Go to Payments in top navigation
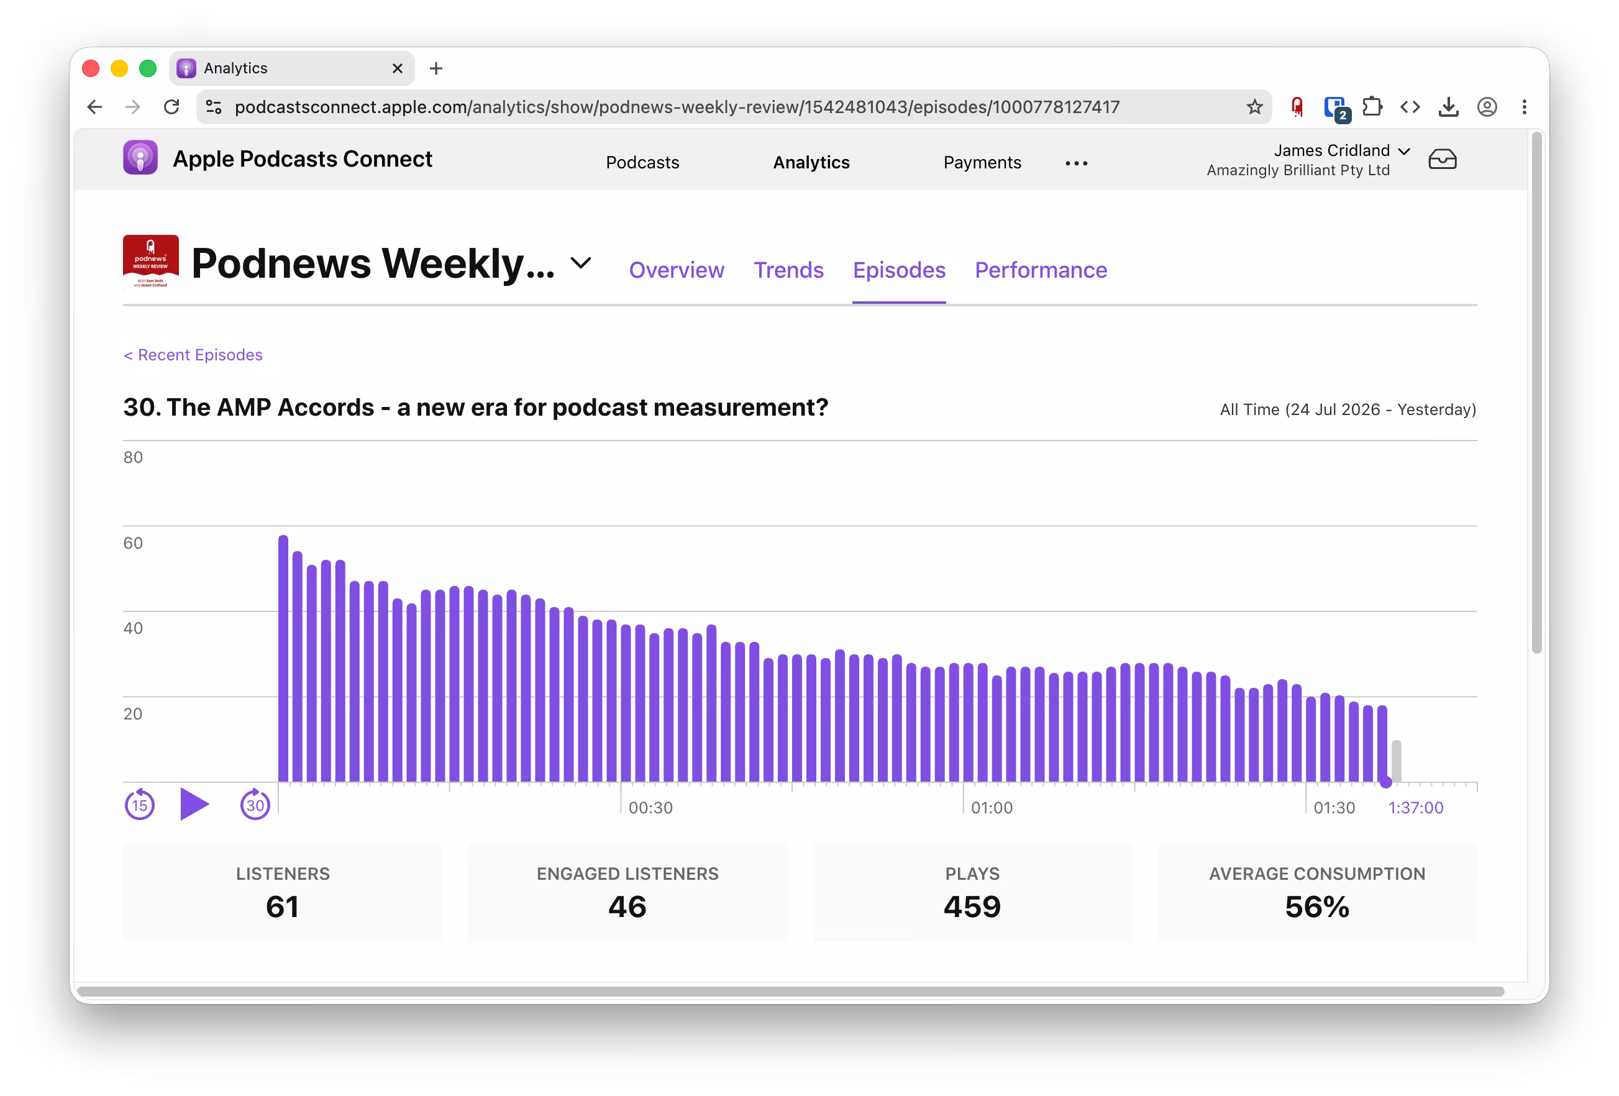Viewport: 1619px width, 1096px height. (x=982, y=162)
